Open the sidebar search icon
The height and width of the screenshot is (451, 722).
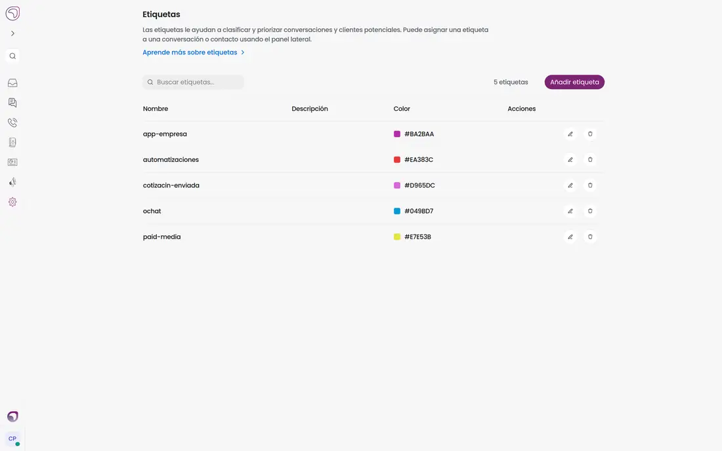pos(13,56)
